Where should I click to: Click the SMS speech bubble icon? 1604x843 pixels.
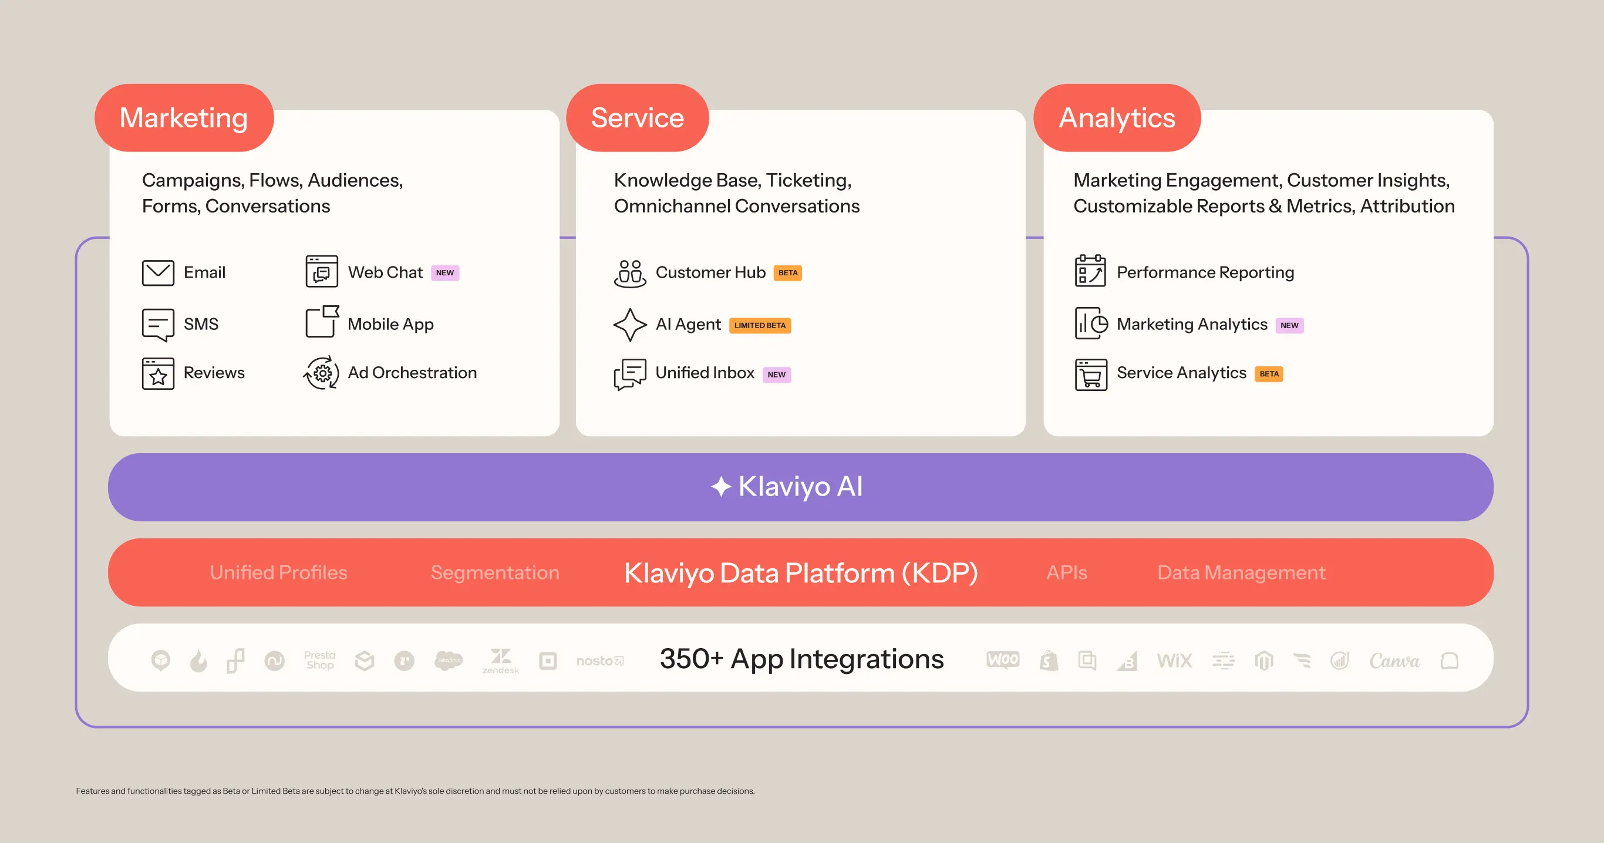[x=157, y=325]
